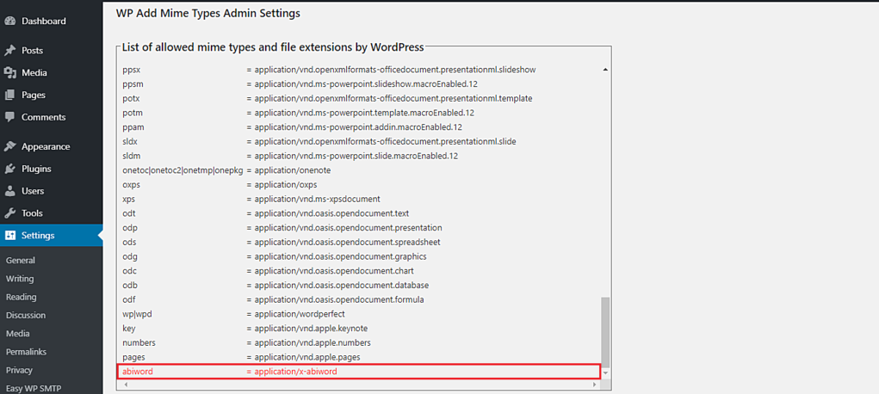Open the Plugins menu label
The height and width of the screenshot is (394, 879).
36,169
